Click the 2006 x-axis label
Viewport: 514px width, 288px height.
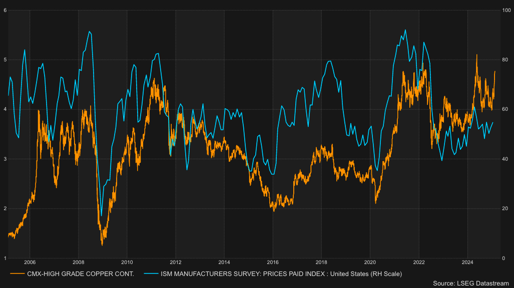[30, 262]
